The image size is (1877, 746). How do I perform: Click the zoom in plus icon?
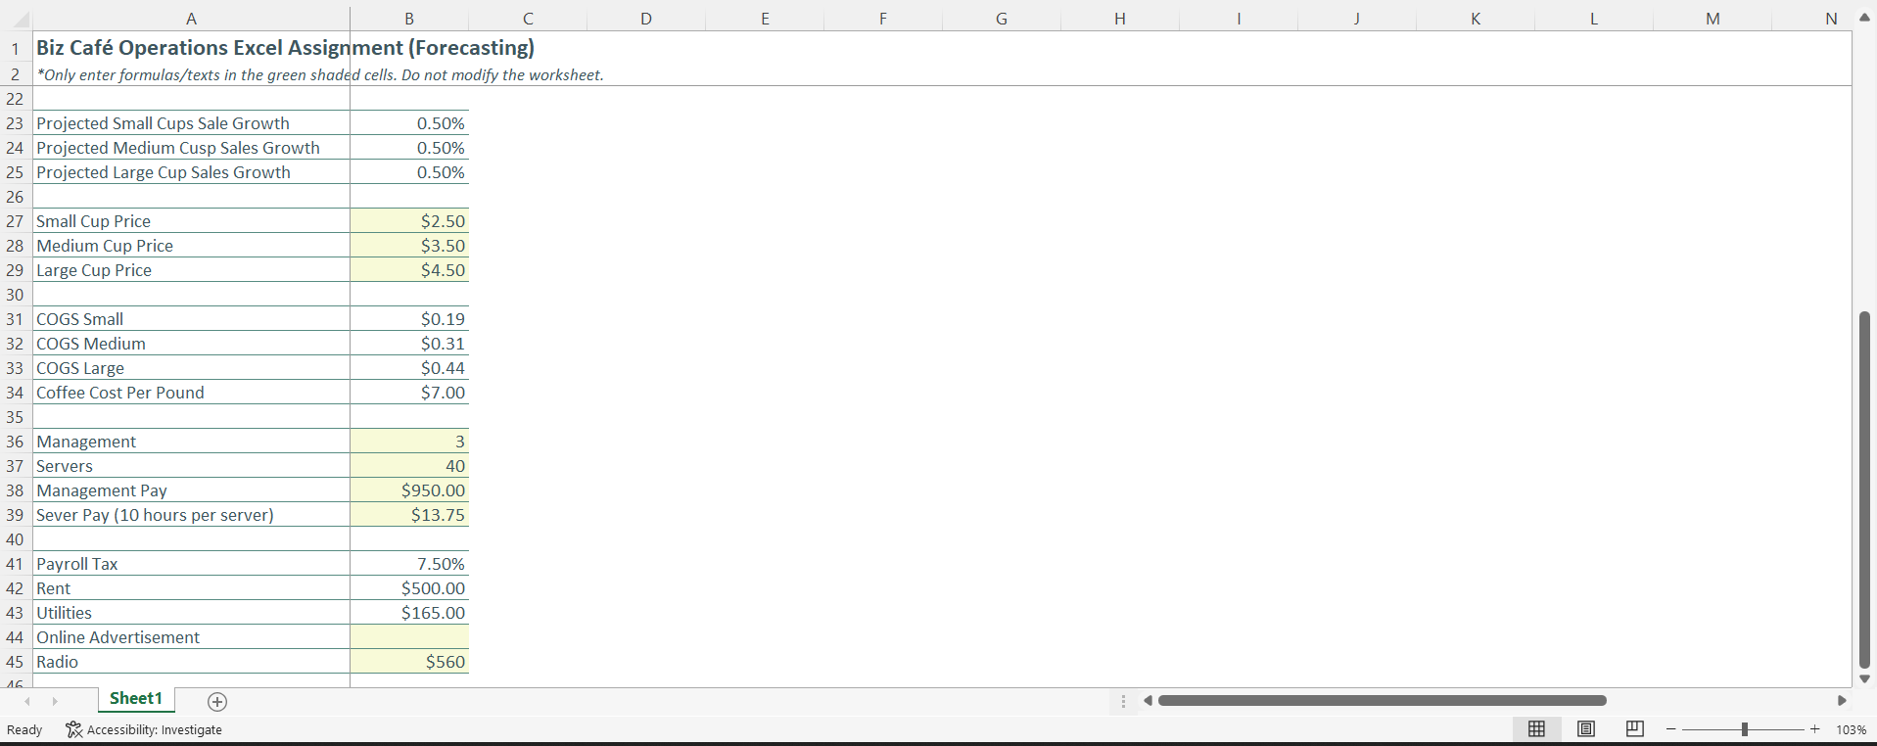1814,729
